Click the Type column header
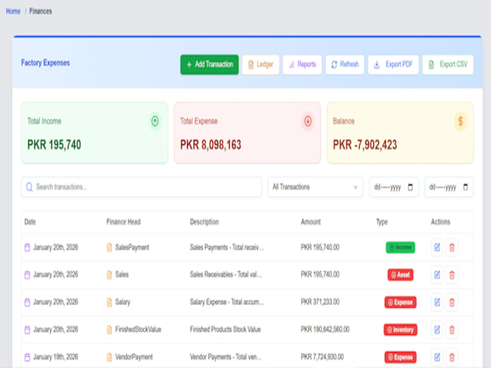 (382, 222)
